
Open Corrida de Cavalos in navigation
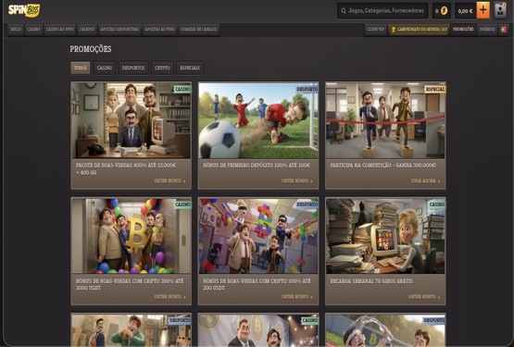(x=198, y=30)
